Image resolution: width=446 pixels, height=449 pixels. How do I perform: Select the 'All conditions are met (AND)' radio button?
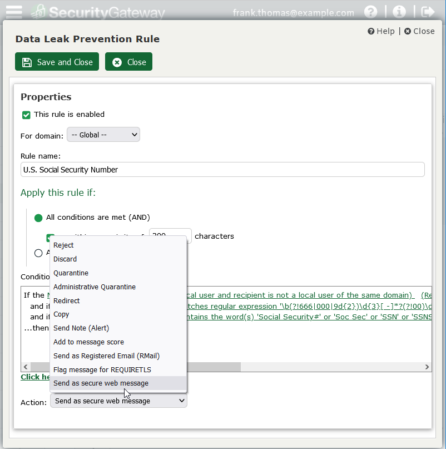38,218
